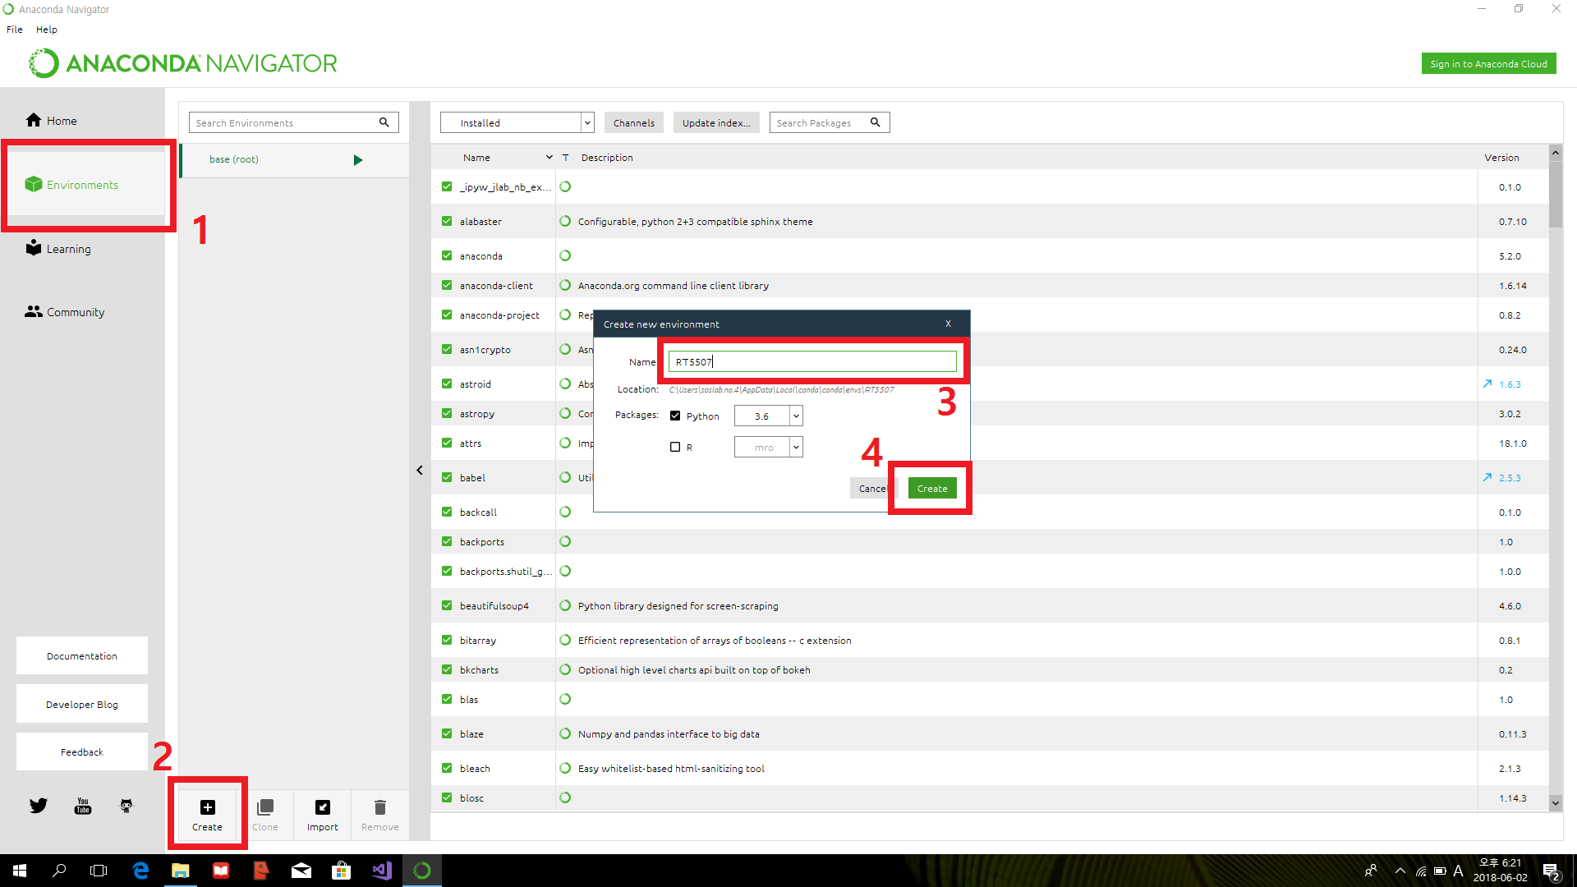This screenshot has width=1577, height=887.
Task: Click the Clone environment icon
Action: click(x=265, y=807)
